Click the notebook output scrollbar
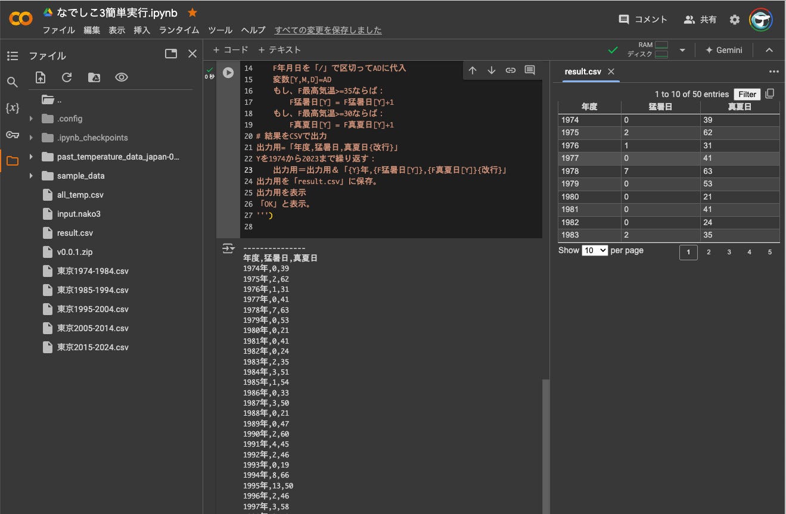This screenshot has width=786, height=514. tap(545, 447)
